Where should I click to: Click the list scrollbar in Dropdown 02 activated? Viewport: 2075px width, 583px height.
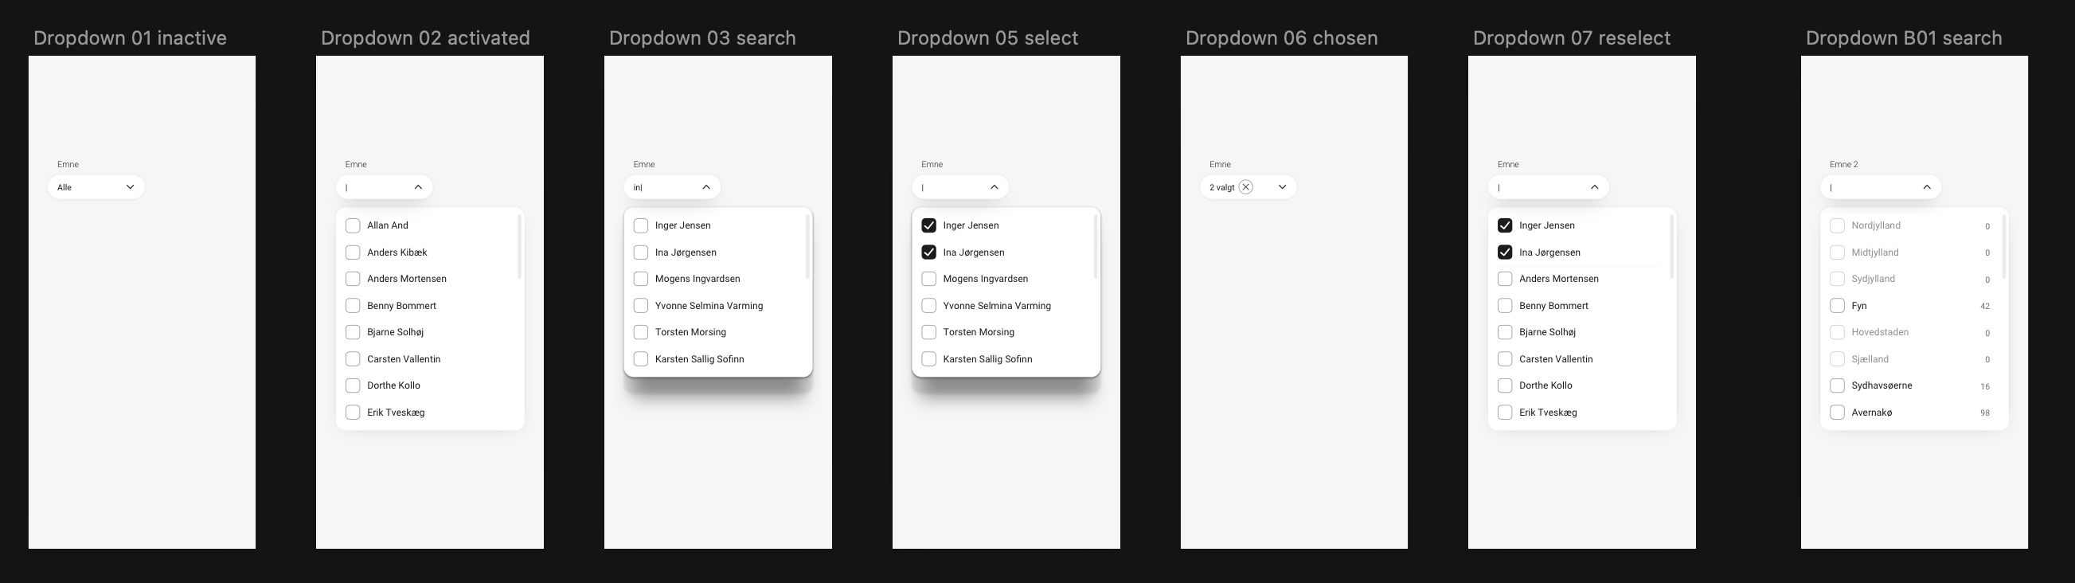[x=520, y=246]
